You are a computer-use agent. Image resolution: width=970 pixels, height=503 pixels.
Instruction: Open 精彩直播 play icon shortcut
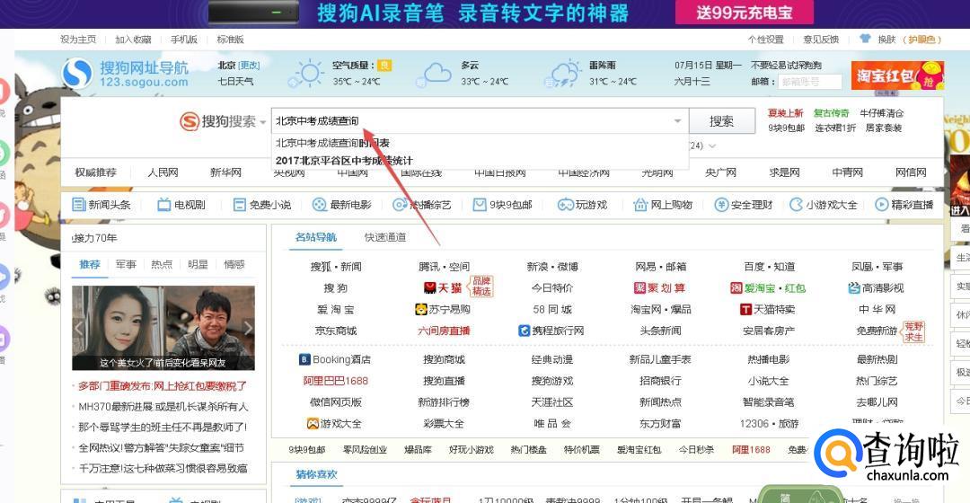882,205
